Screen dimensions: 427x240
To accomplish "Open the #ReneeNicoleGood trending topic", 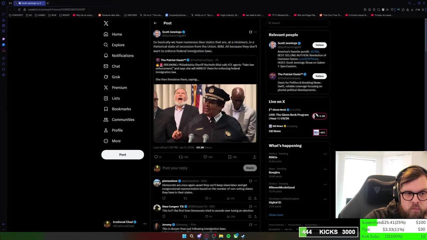I will (x=282, y=187).
